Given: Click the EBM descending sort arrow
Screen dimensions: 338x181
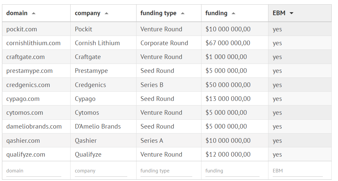Looking at the screenshot, I should click(291, 14).
